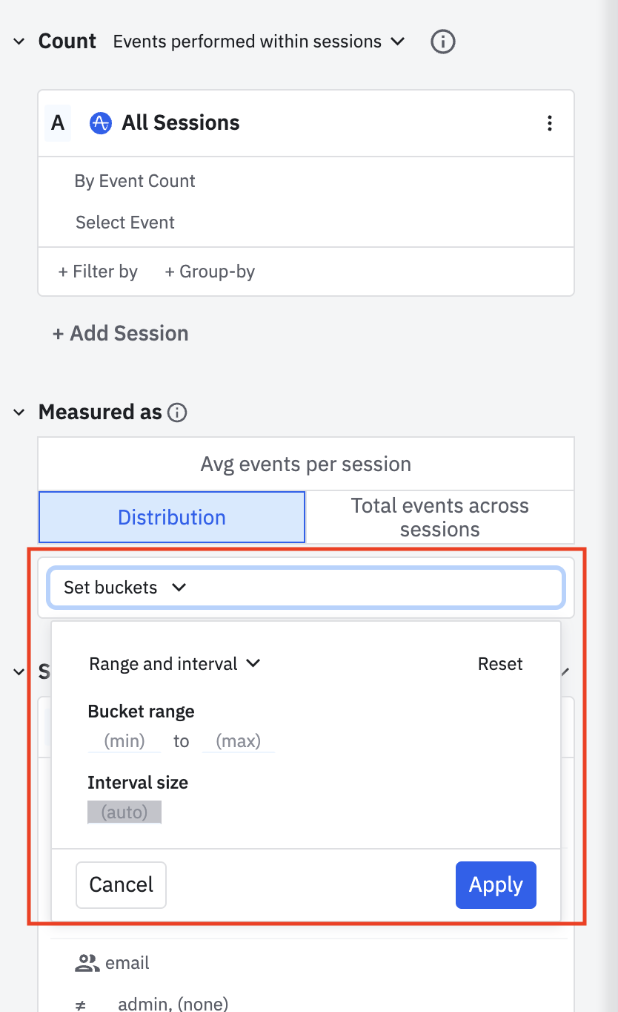
Task: Cancel the bucket settings
Action: tap(121, 884)
